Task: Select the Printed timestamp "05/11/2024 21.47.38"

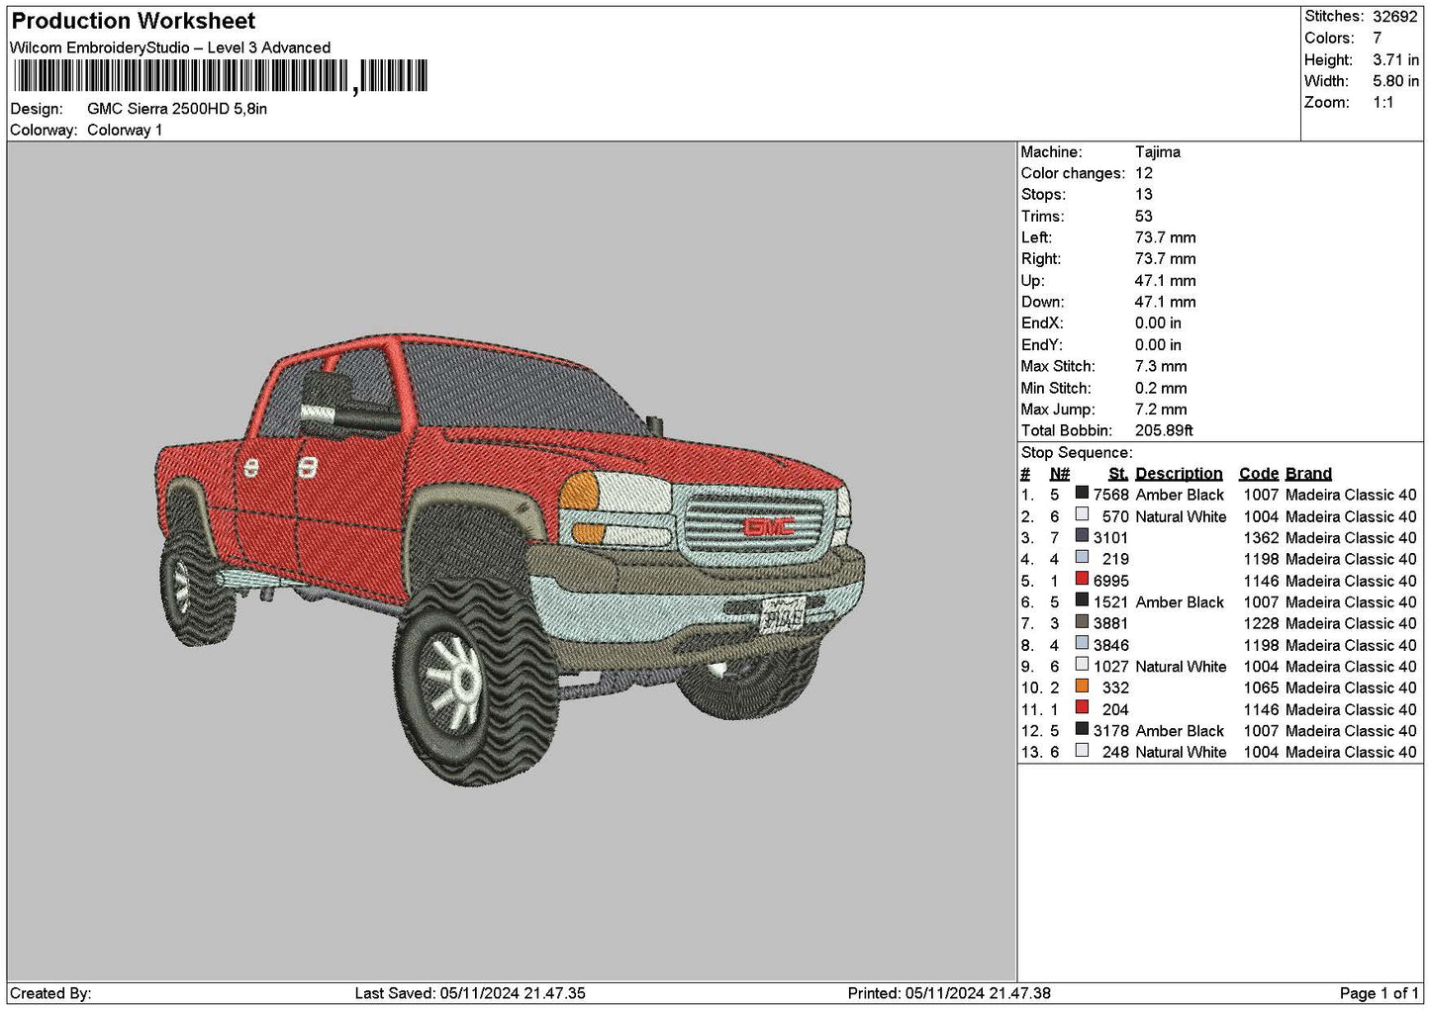Action: (x=979, y=993)
